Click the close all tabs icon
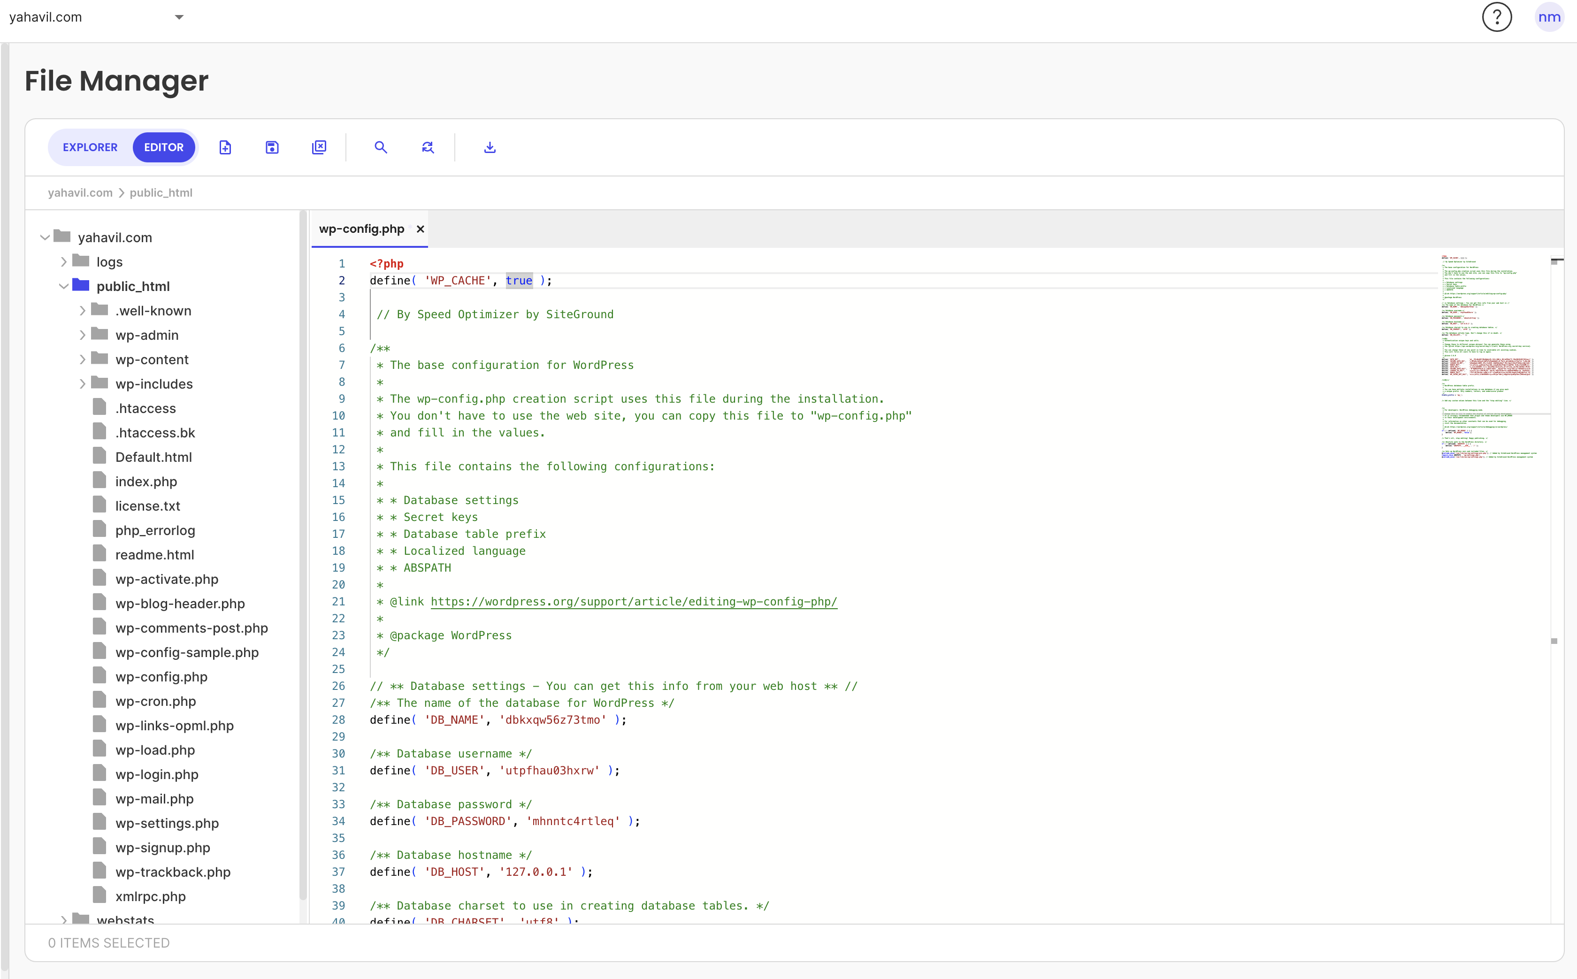This screenshot has height=979, width=1577. click(319, 148)
